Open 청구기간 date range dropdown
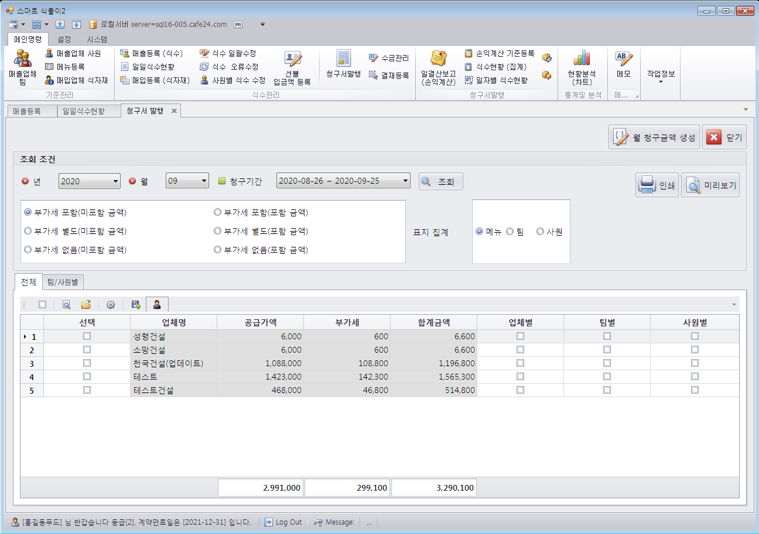 point(343,181)
